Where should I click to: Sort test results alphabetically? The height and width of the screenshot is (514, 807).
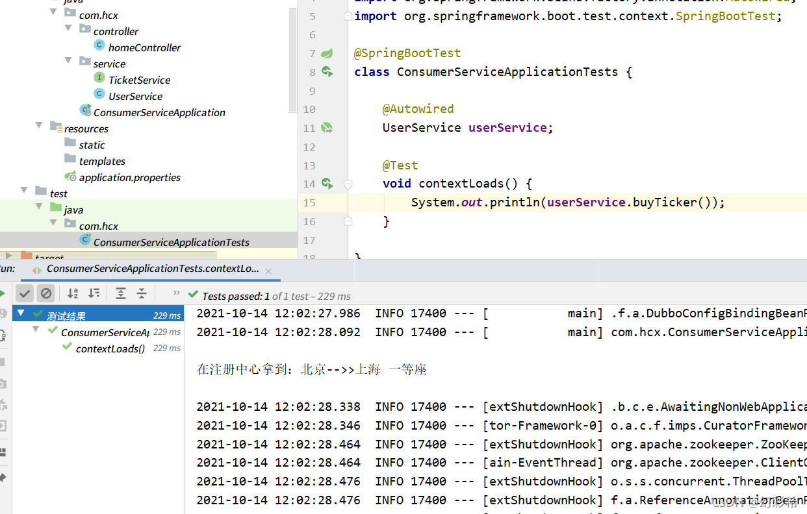[x=72, y=293]
